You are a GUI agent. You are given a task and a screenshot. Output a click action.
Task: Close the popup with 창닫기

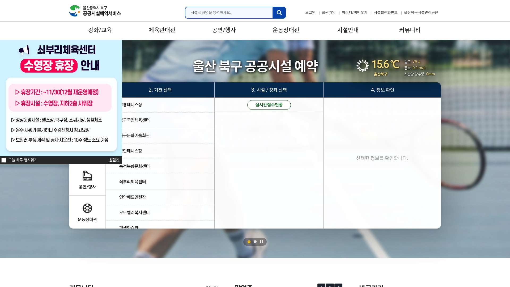pos(114,160)
